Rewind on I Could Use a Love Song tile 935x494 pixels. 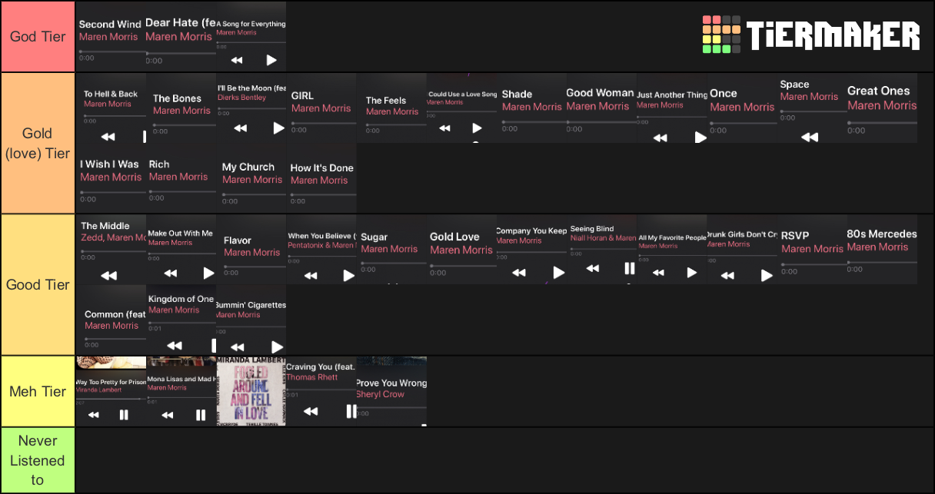[x=444, y=128]
